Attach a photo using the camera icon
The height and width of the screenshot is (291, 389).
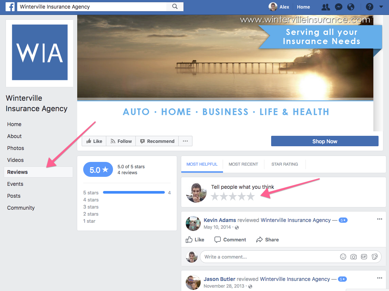click(354, 257)
